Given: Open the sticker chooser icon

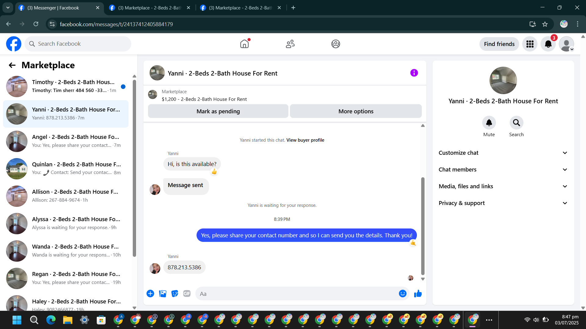Looking at the screenshot, I should (175, 294).
